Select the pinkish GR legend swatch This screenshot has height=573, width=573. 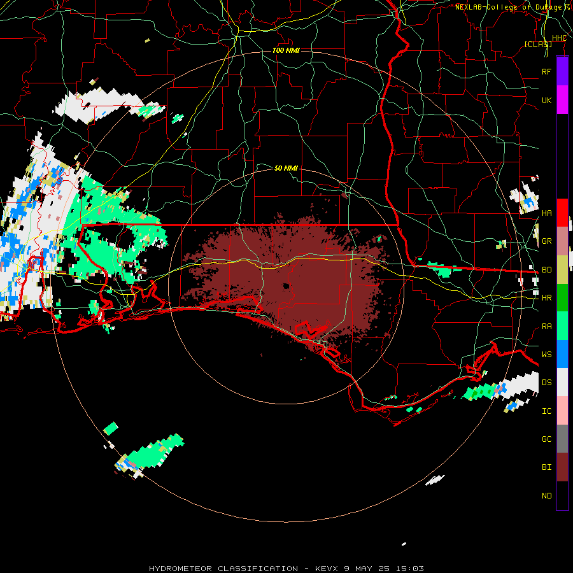562,241
